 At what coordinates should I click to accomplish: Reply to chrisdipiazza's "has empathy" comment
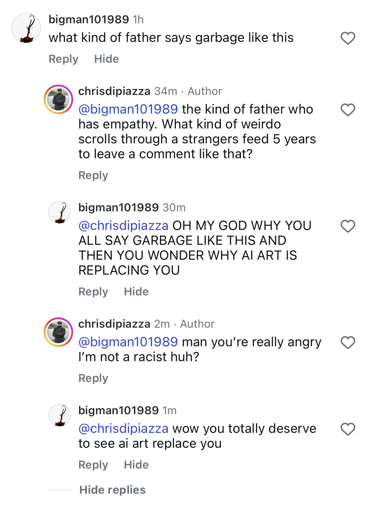93,175
